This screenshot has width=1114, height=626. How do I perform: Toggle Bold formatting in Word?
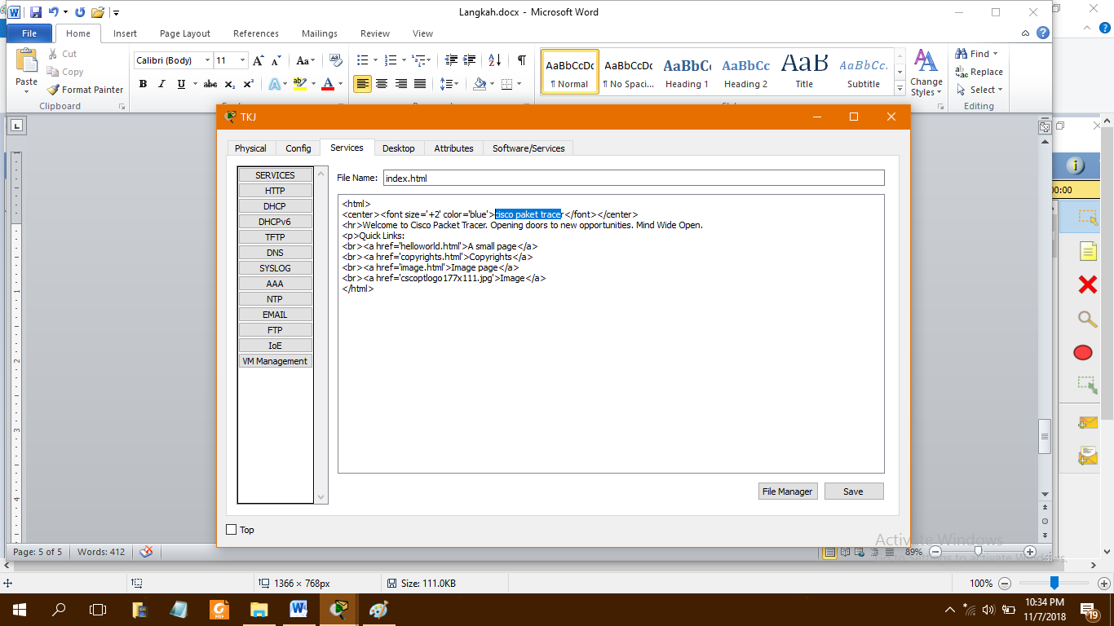[x=143, y=84]
